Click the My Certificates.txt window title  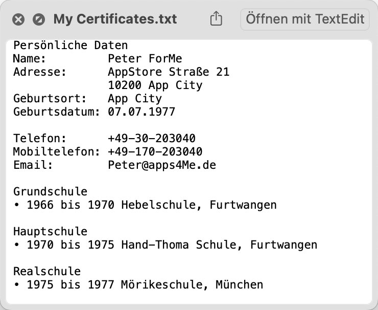tap(115, 19)
